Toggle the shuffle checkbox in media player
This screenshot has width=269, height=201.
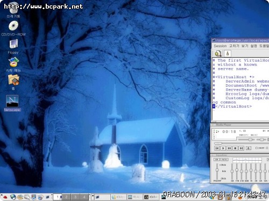coord(257,148)
